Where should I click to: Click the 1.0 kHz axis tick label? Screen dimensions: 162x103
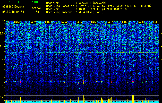tap(2, 46)
